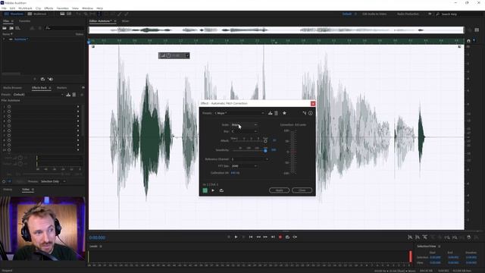Click Import File icon in Files panel
The image size is (485, 273).
pyautogui.click(x=11, y=28)
